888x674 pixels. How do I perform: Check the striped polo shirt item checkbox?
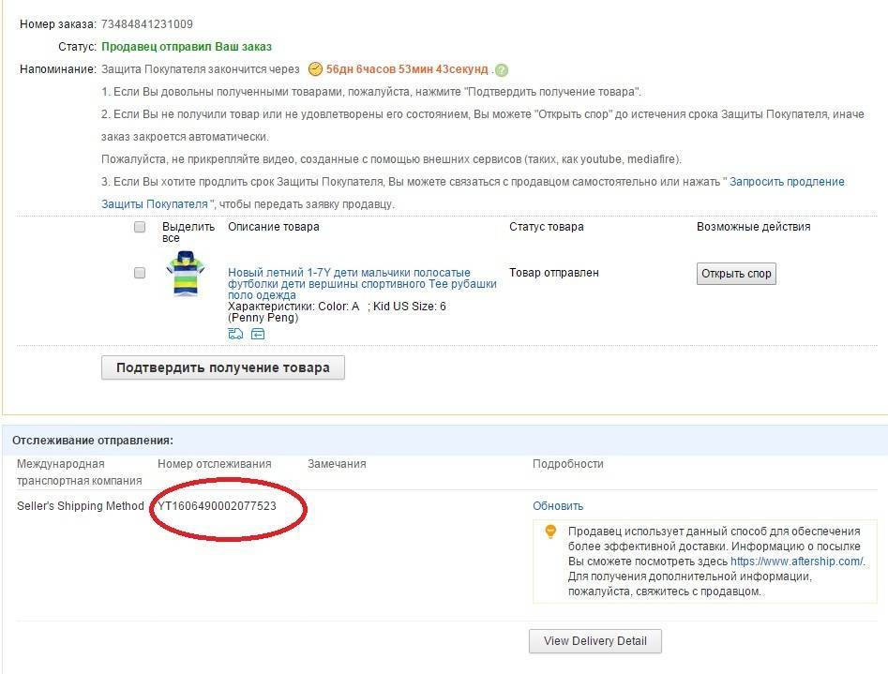point(140,273)
